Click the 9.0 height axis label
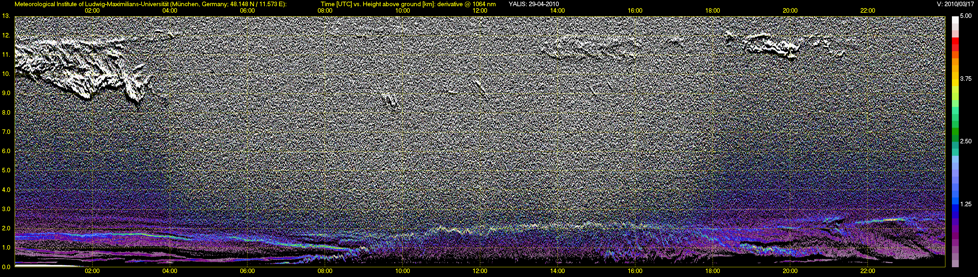 coord(6,93)
